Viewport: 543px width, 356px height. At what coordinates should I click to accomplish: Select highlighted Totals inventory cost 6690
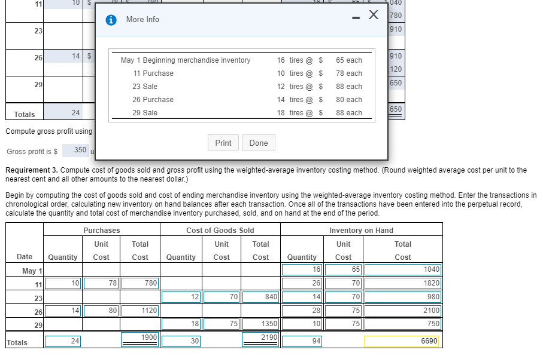(402, 342)
